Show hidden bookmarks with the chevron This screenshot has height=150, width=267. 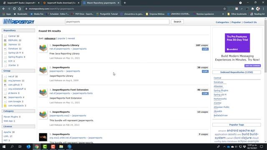(x=223, y=14)
